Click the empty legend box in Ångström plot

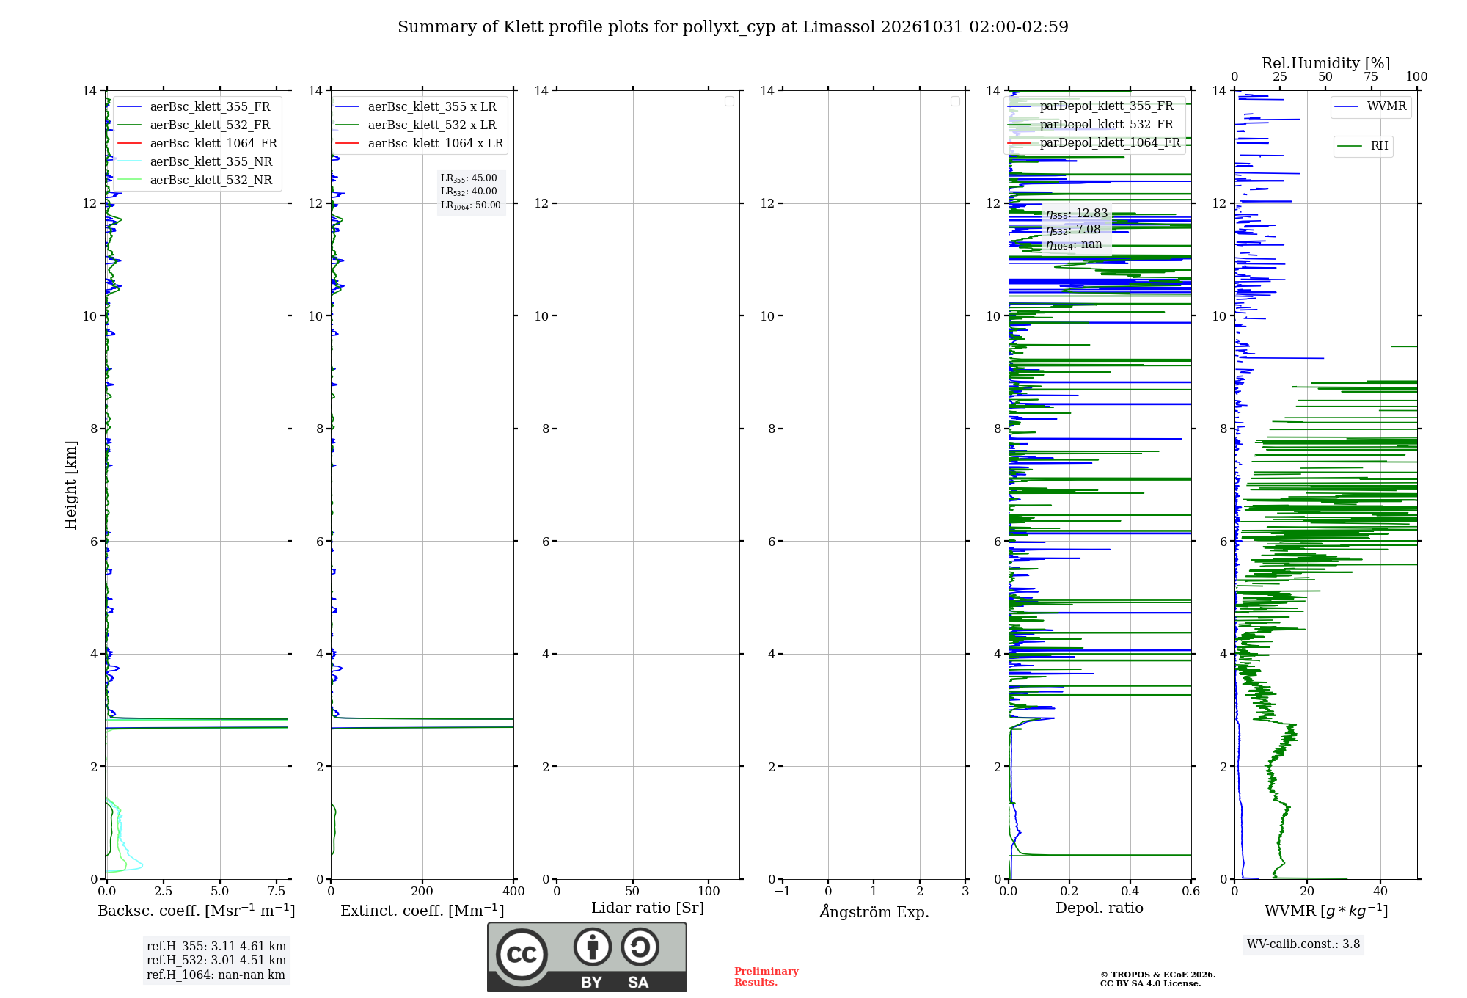955,101
